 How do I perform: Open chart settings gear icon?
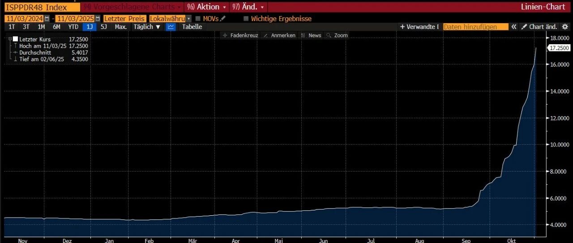click(564, 27)
